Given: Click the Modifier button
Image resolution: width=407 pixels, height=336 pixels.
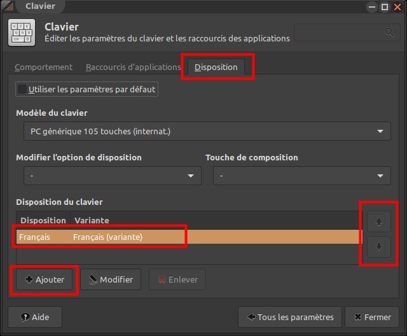Looking at the screenshot, I should (110, 279).
